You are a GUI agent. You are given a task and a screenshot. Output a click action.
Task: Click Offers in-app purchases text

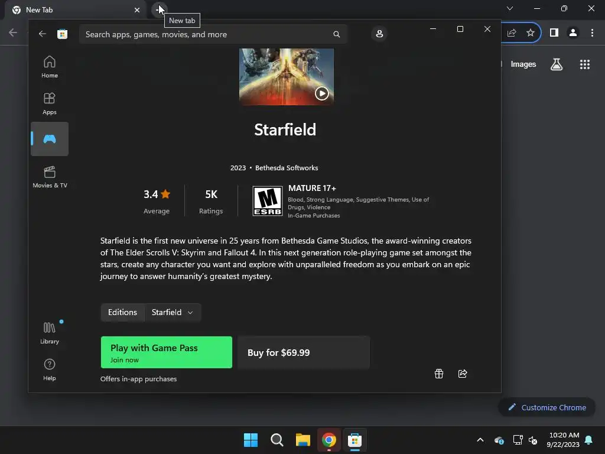click(138, 379)
